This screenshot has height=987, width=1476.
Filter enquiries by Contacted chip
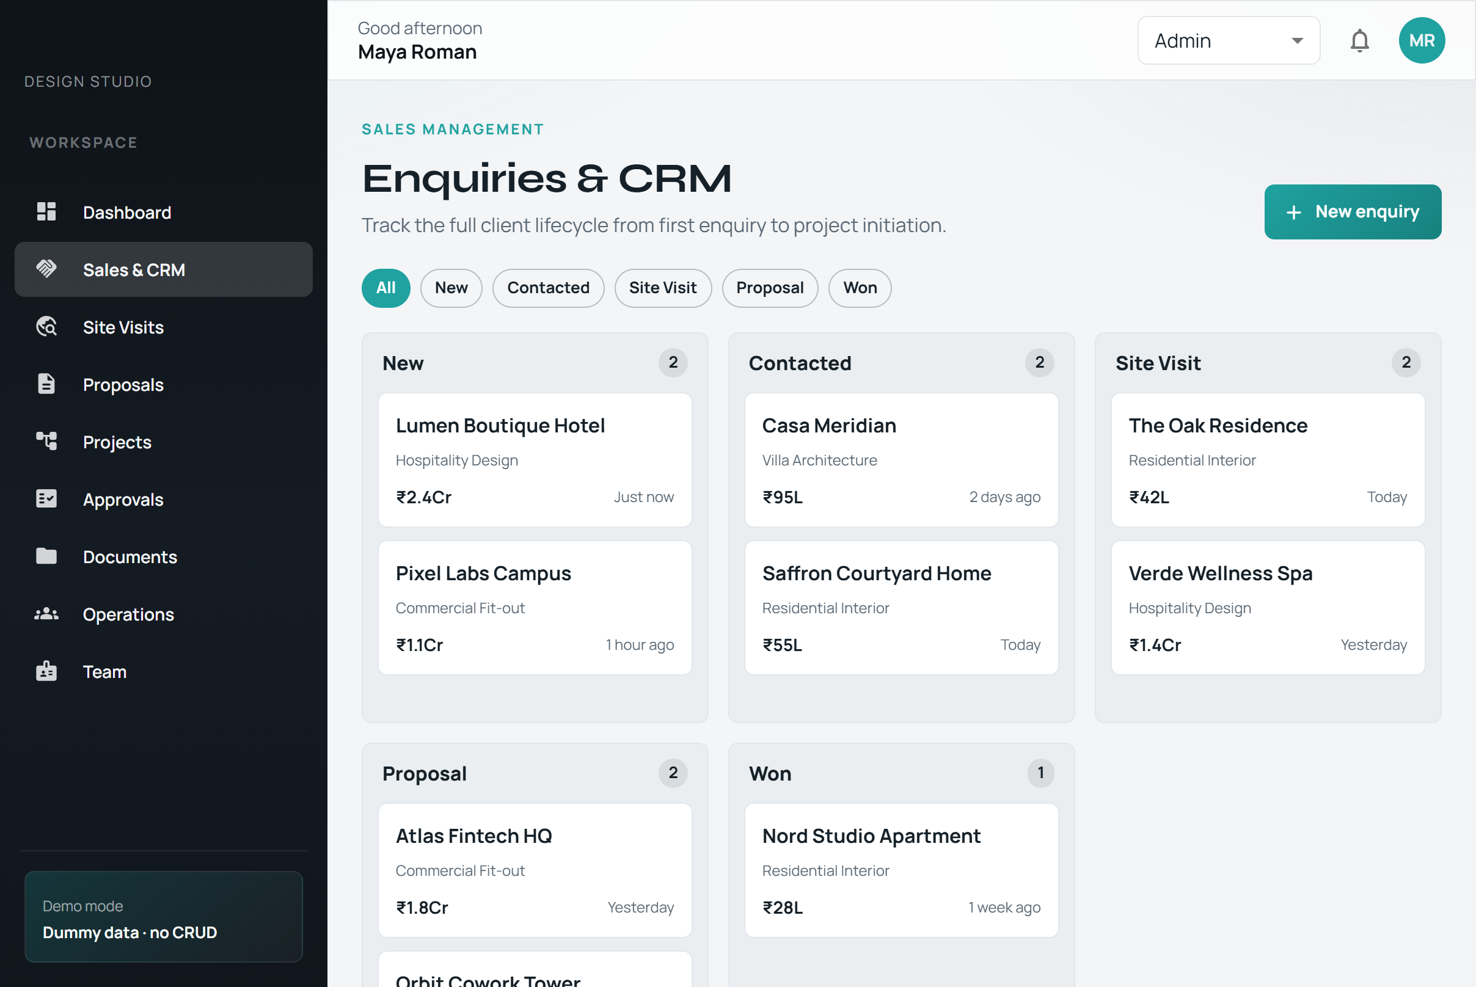pos(549,288)
